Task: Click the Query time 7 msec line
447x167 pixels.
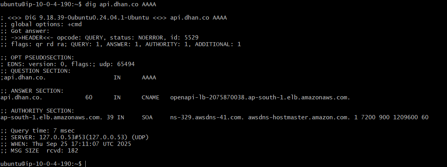Action: pos(37,131)
